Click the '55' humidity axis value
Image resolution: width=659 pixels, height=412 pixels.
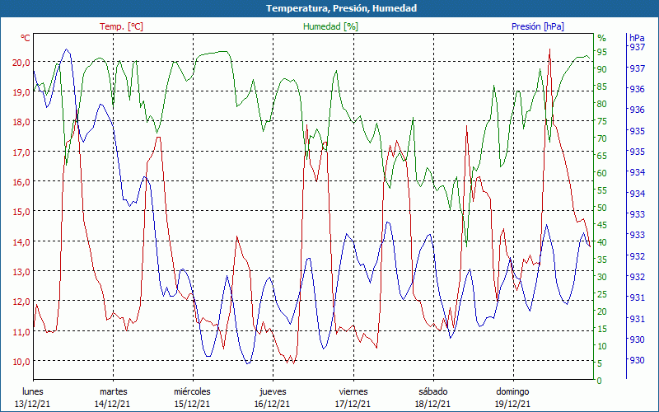pos(602,190)
